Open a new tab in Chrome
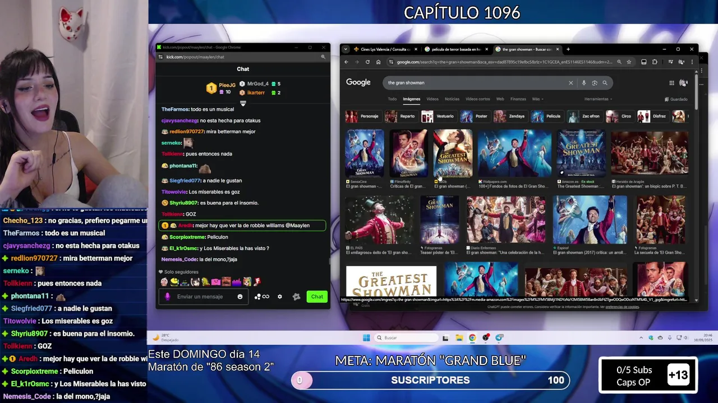 click(x=568, y=49)
